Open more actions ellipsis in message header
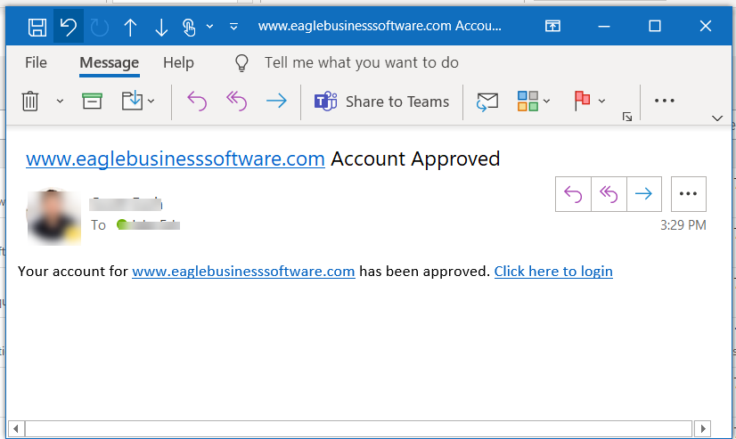 coord(687,193)
